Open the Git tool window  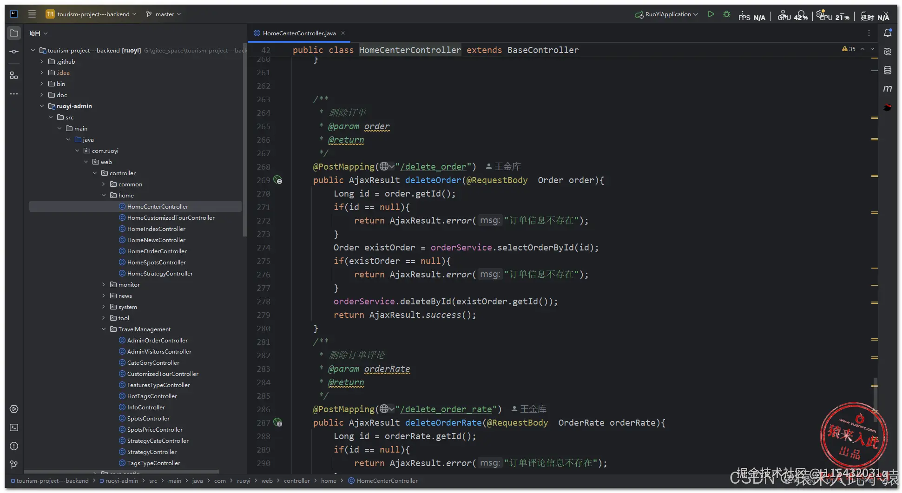click(x=14, y=464)
